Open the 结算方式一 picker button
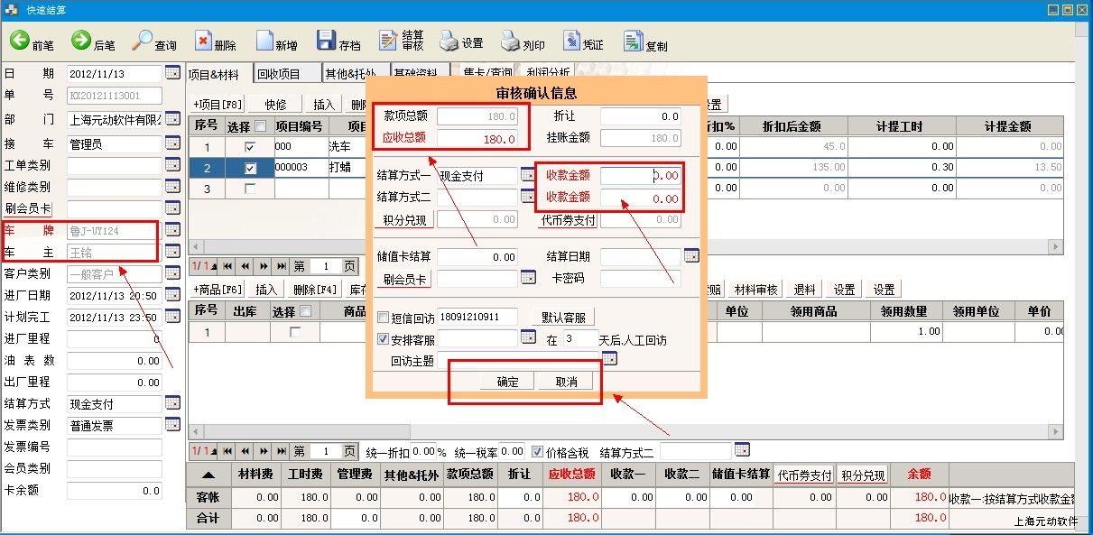The image size is (1093, 535). [528, 175]
